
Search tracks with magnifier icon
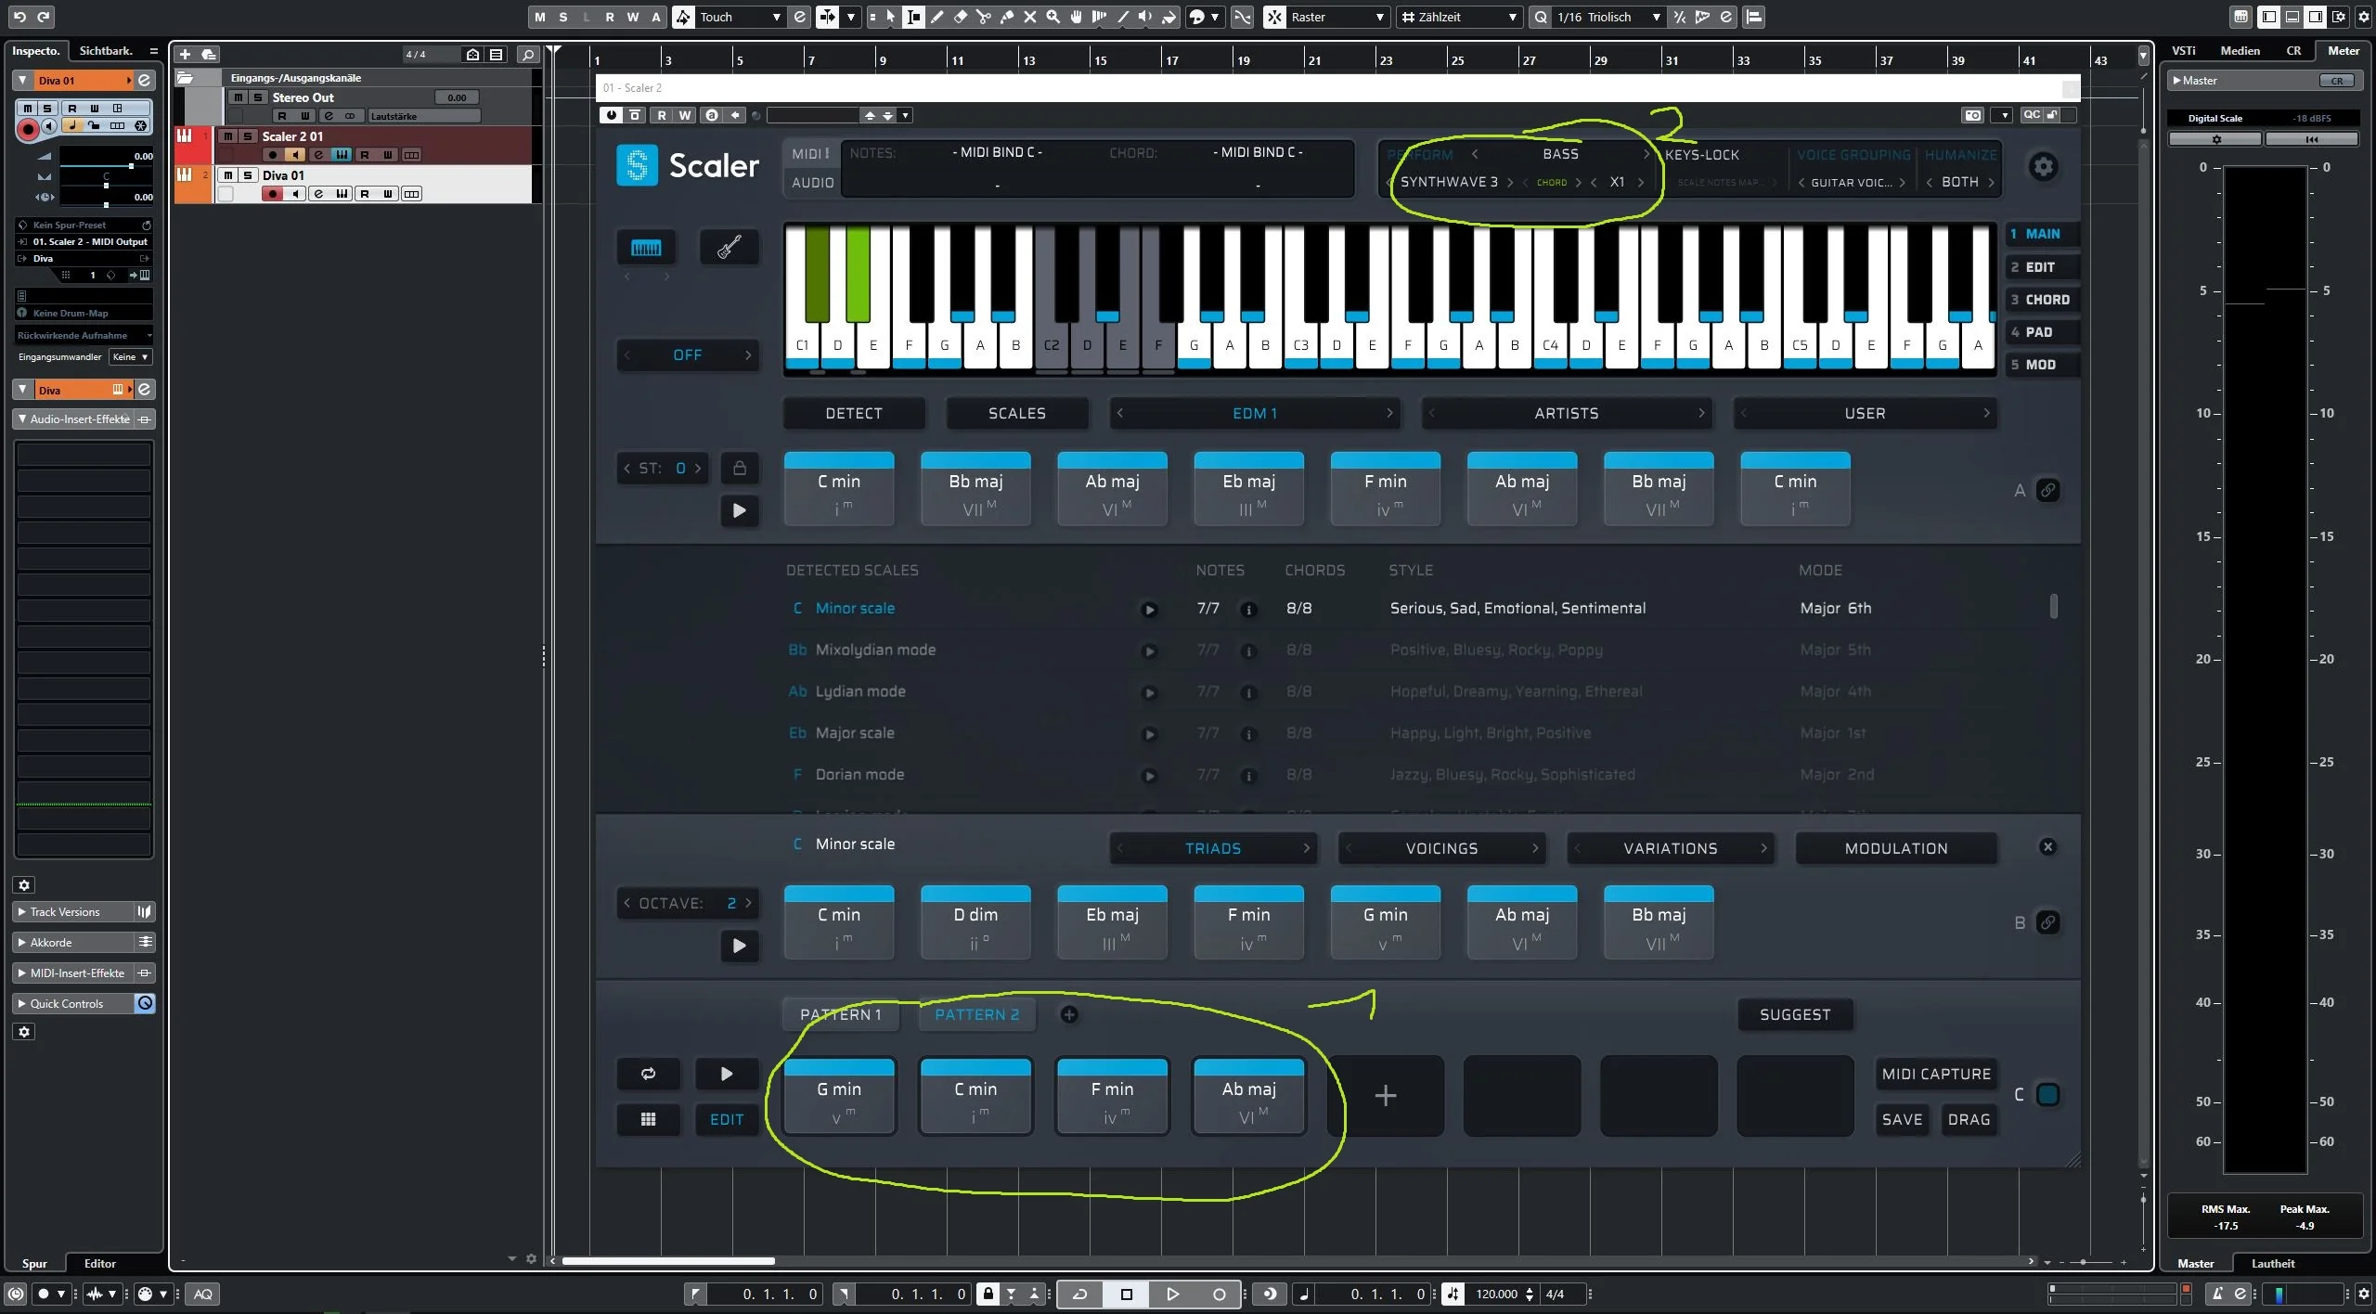(x=528, y=55)
